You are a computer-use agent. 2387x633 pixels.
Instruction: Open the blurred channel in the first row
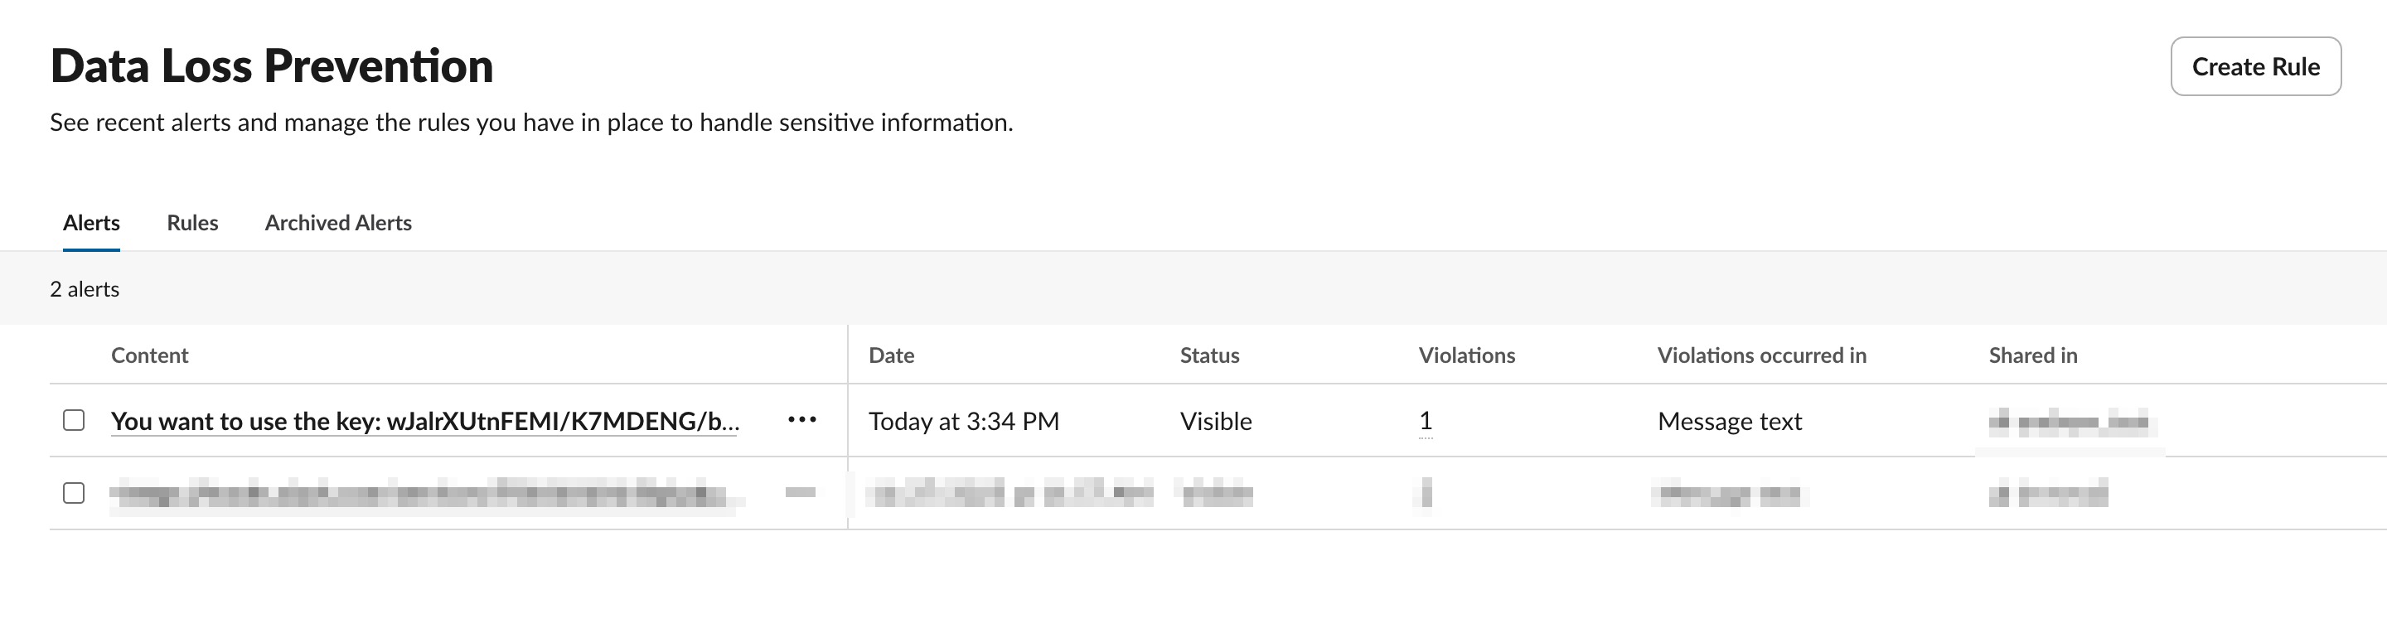point(2067,423)
